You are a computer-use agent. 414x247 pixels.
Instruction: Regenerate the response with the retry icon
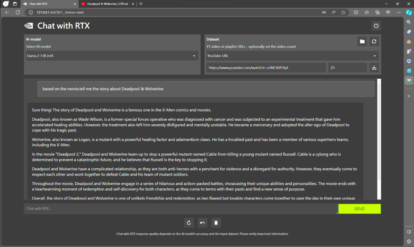188,222
